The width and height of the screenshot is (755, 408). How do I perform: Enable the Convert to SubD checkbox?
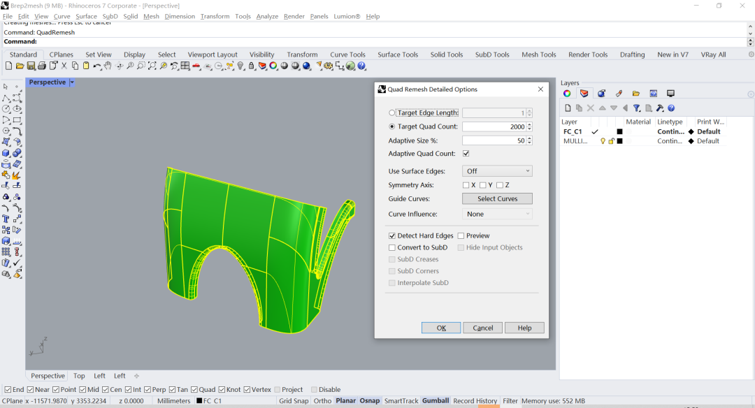[x=391, y=247]
